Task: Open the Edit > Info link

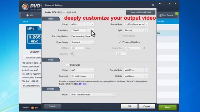Action: (82, 84)
